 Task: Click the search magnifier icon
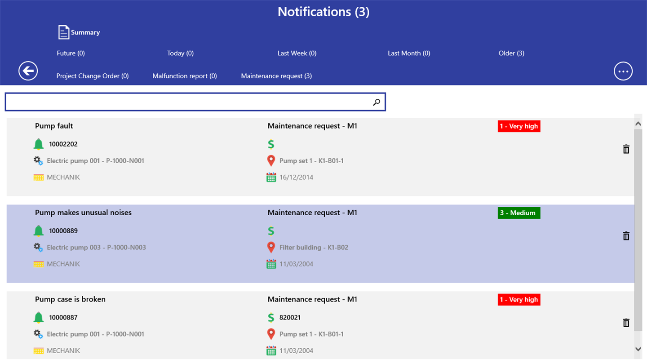[x=377, y=102]
